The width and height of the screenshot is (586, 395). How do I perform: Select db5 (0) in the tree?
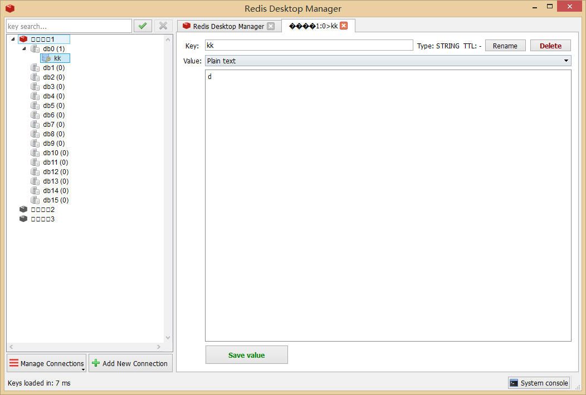click(54, 105)
